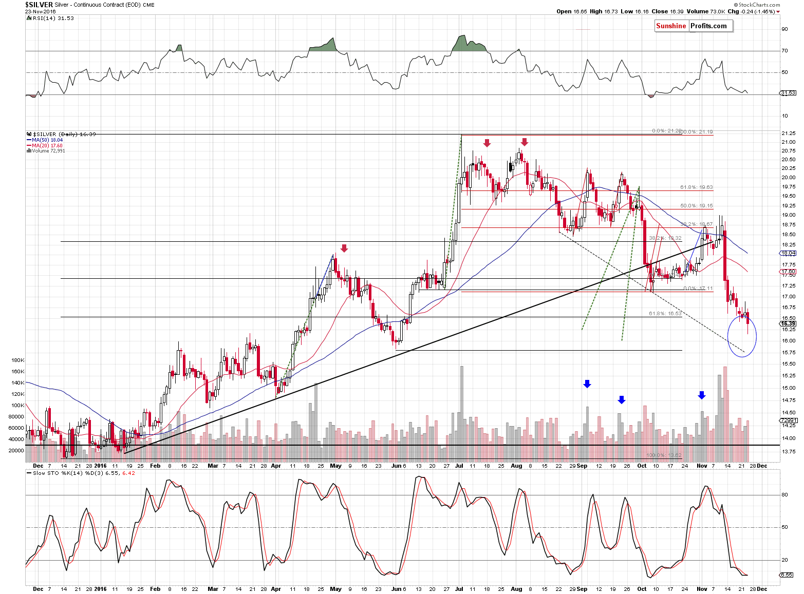Click the 100.0%: 13.62 Fibonacci label
Image resolution: width=804 pixels, height=594 pixels.
click(664, 455)
